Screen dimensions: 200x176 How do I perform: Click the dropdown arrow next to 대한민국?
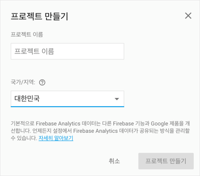coord(117,99)
